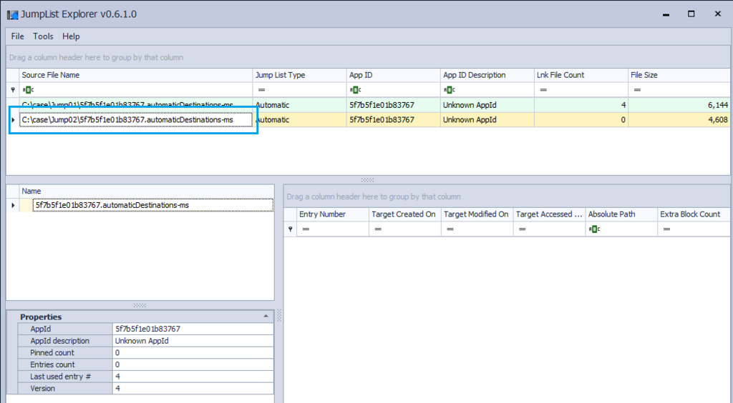Sort by Source File Name column header
Image resolution: width=733 pixels, height=403 pixels.
point(135,75)
